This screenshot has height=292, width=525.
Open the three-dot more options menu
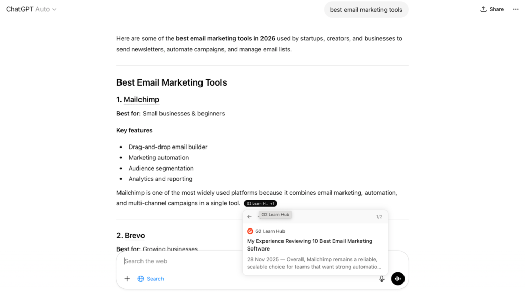tap(516, 9)
